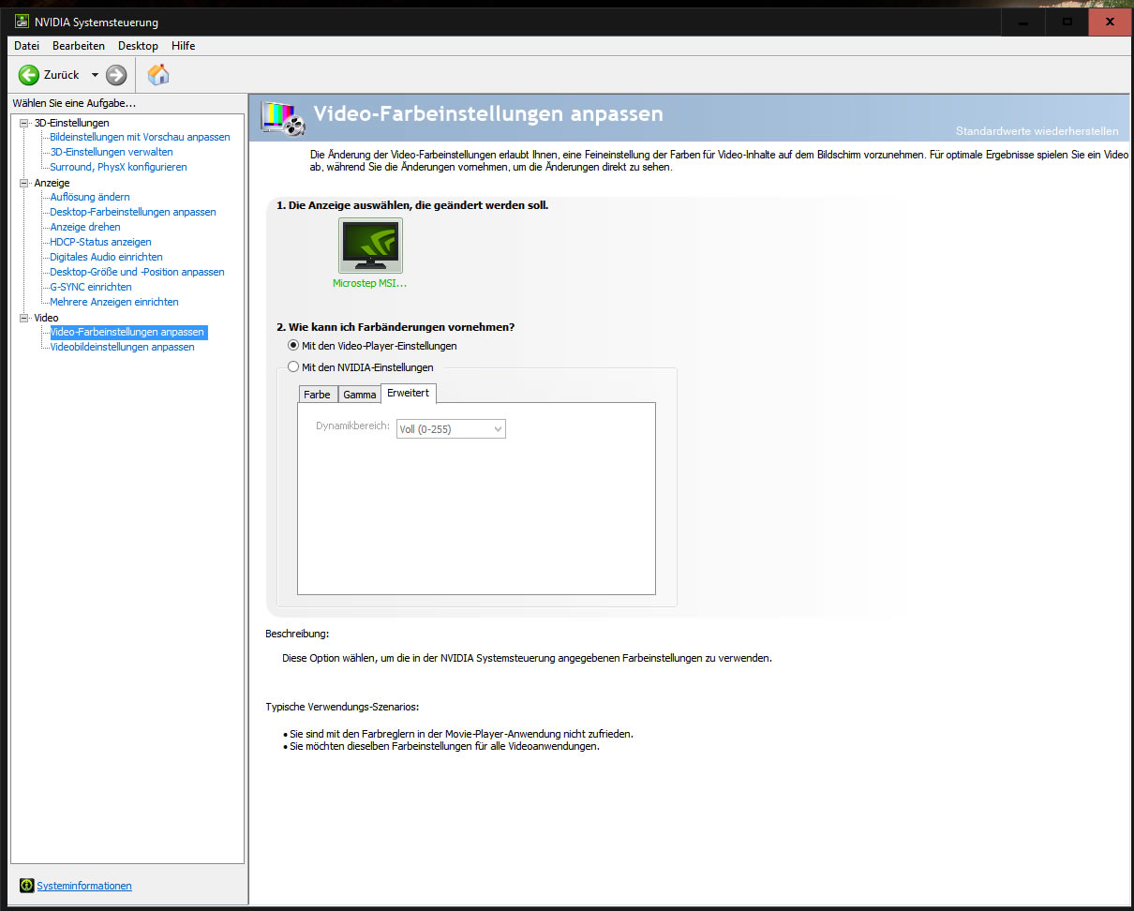Open the Dynamikbereich Voll (0-255) dropdown
Screen dimensions: 1134x911
451,428
